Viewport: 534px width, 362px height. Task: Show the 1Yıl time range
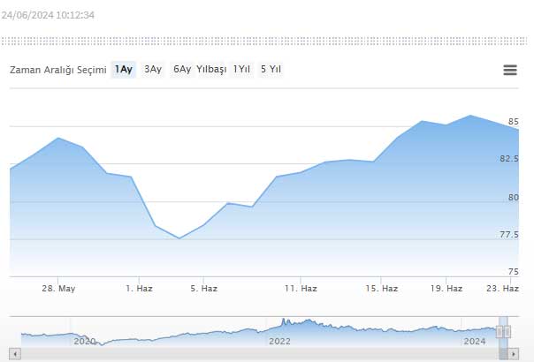[240, 70]
